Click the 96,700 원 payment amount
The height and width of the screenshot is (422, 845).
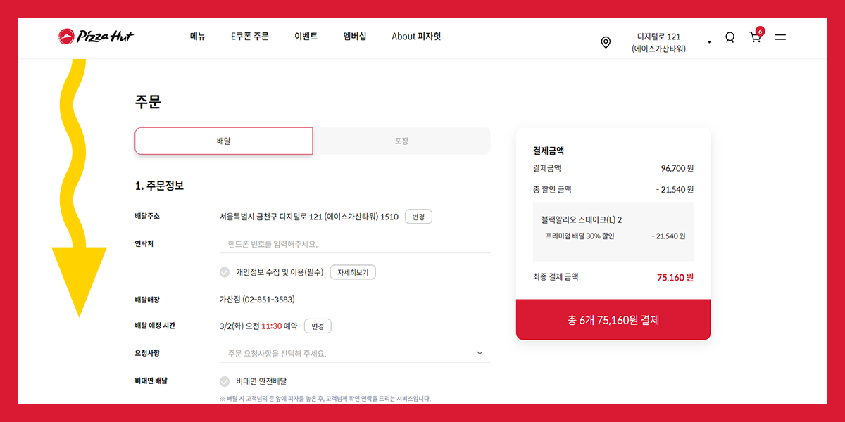pos(677,169)
